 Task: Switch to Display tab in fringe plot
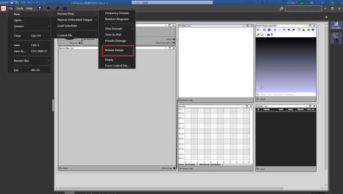click(x=289, y=95)
